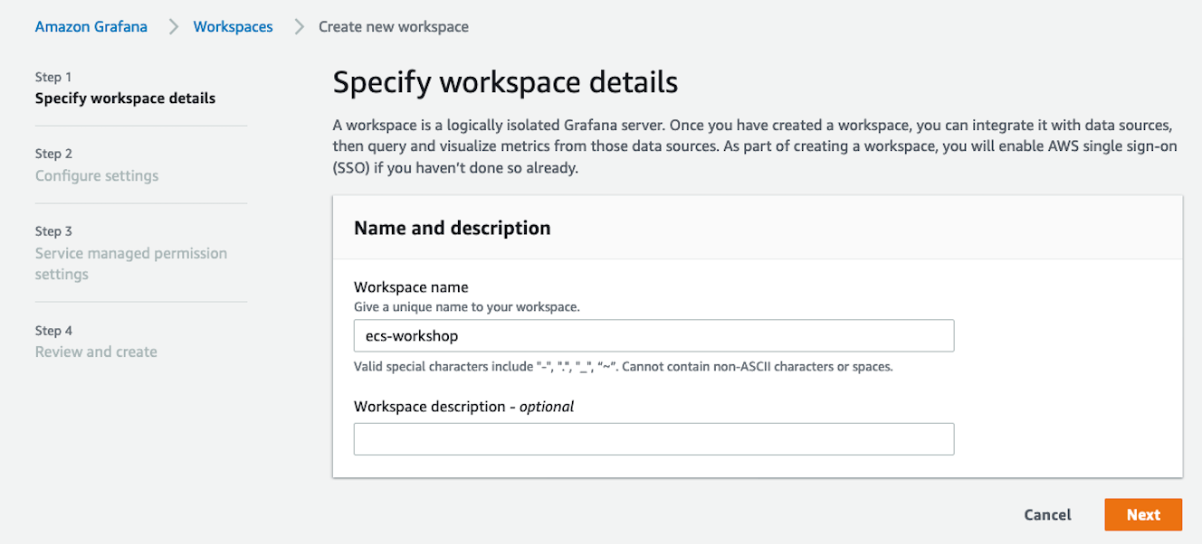Select Step 2 Configure settings
The height and width of the screenshot is (544, 1202).
click(96, 175)
